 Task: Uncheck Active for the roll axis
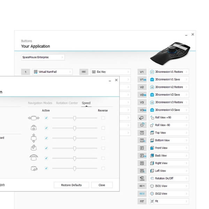coord(46,168)
